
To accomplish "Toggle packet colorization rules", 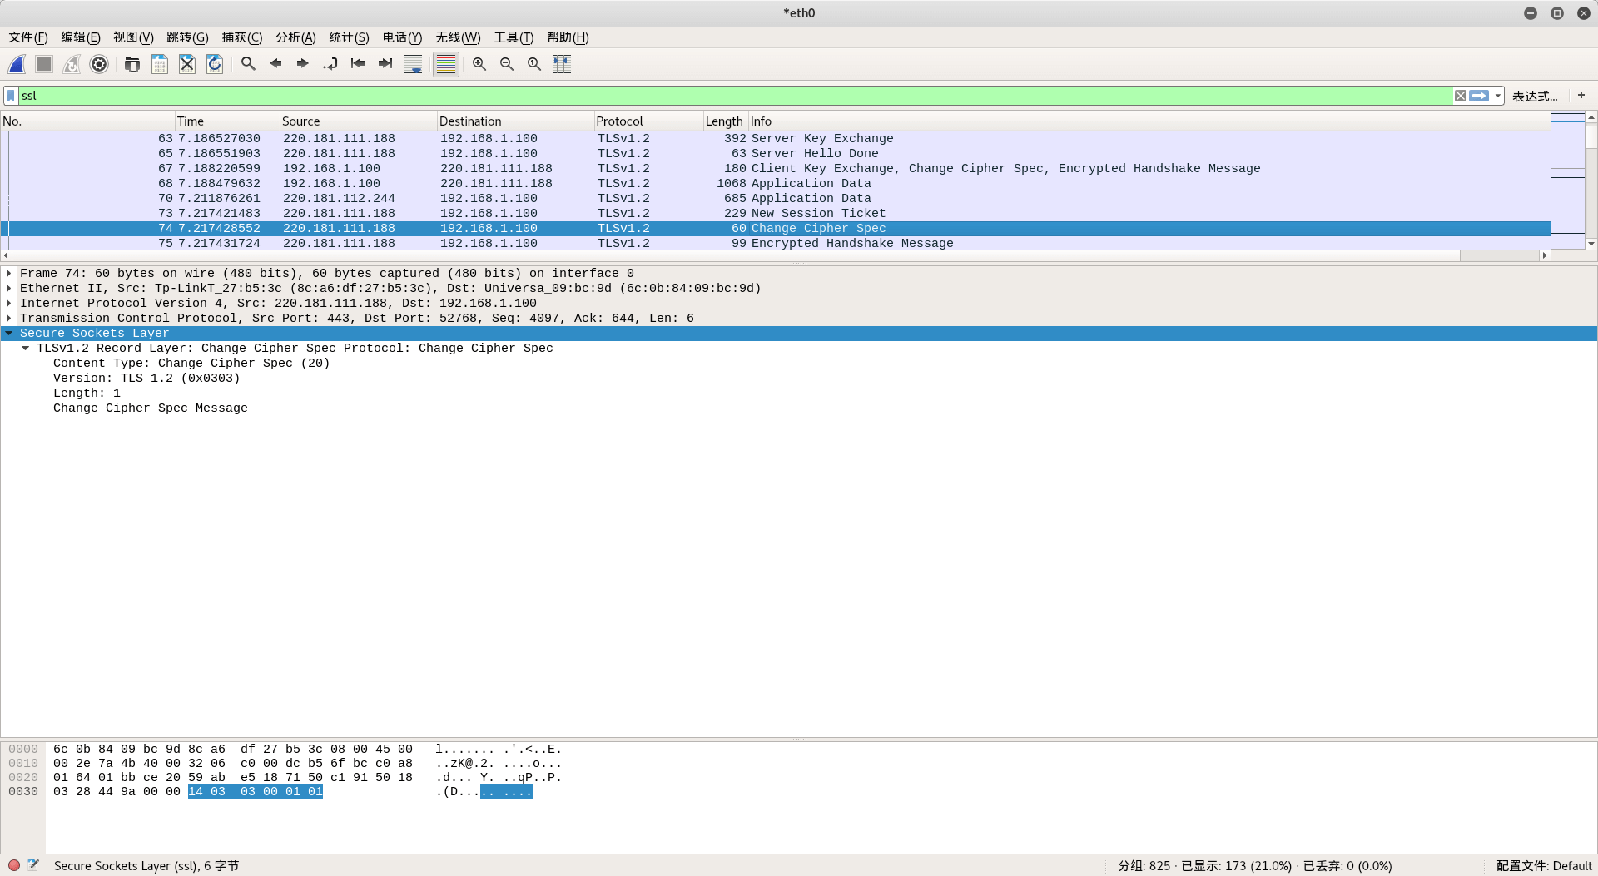I will click(x=446, y=64).
